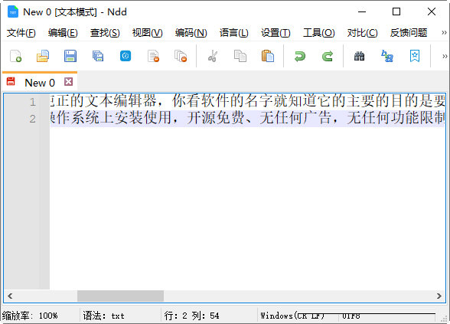Open the 设置(T) menu
The image size is (450, 324).
(276, 33)
